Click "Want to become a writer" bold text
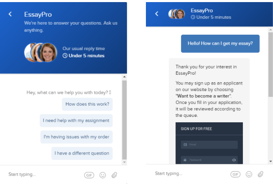The width and height of the screenshot is (273, 187). [204, 96]
